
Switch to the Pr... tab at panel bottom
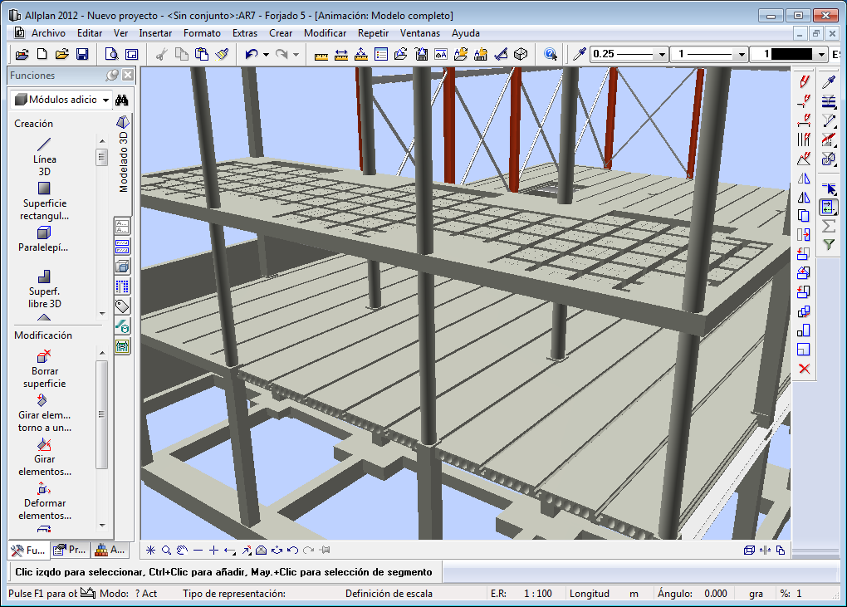71,551
